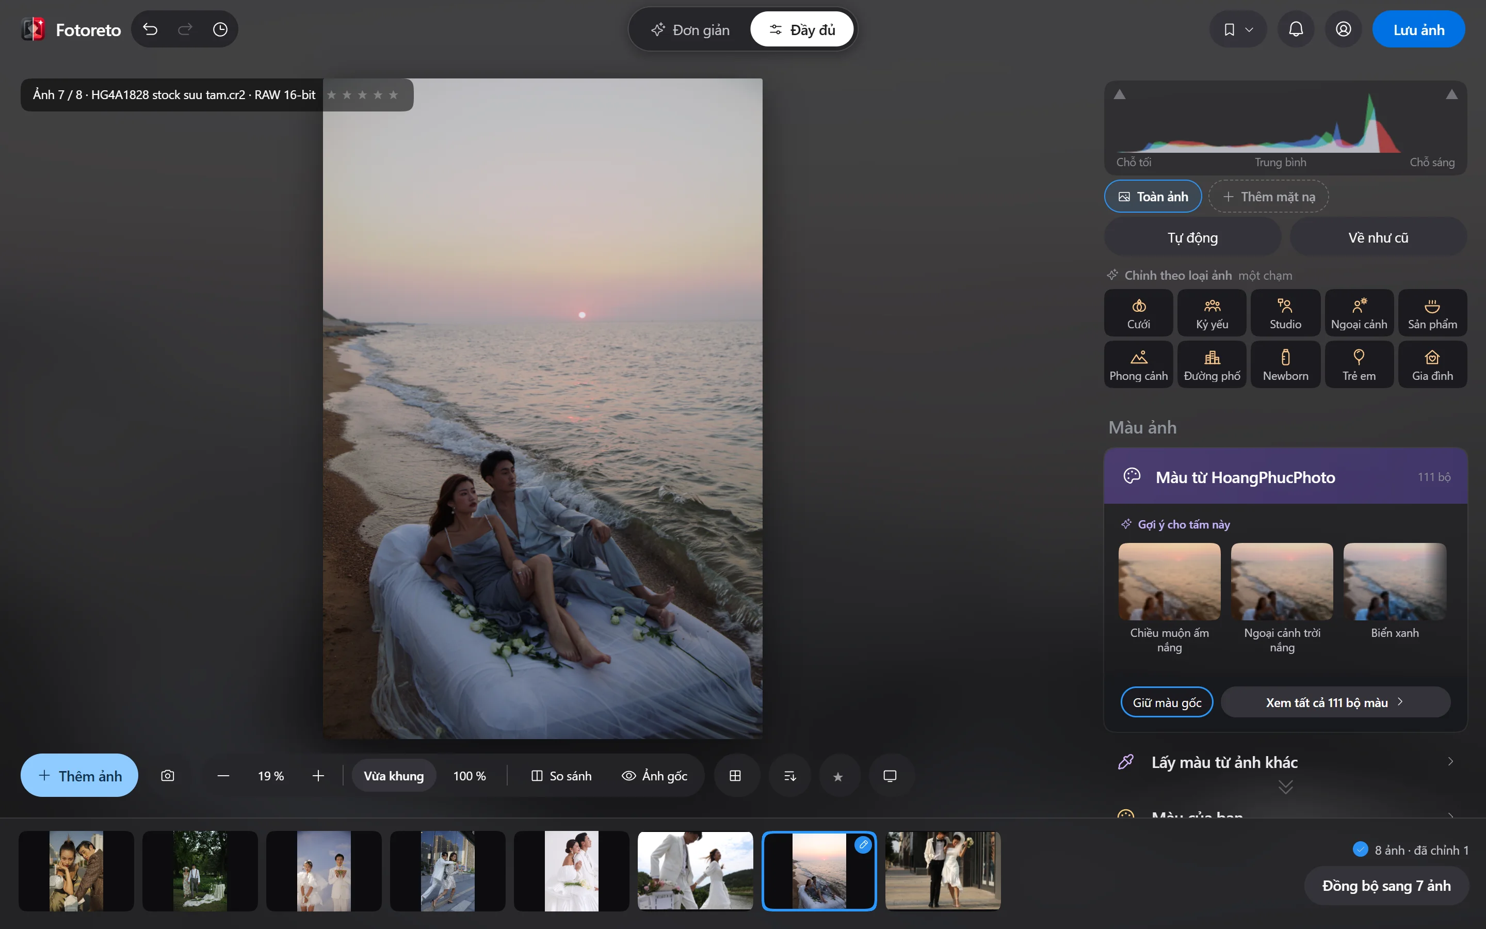Select the Vừa khung zoom option
The width and height of the screenshot is (1486, 929).
click(x=394, y=776)
